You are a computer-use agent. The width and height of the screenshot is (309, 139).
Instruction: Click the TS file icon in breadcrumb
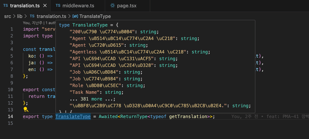point(32,16)
